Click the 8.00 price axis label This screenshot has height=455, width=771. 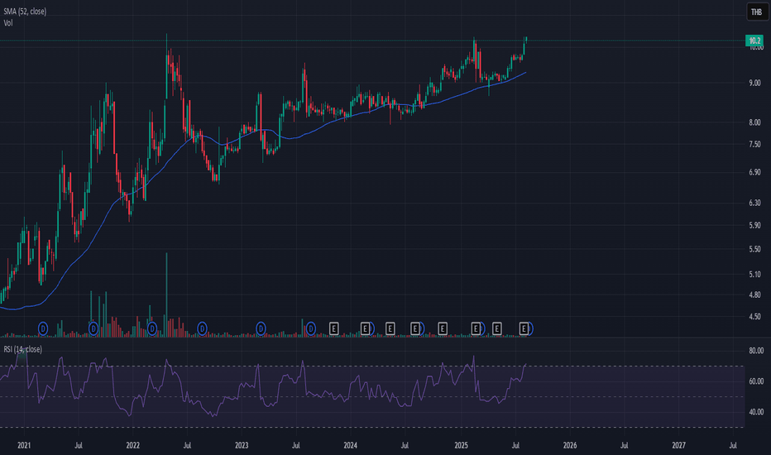[754, 122]
